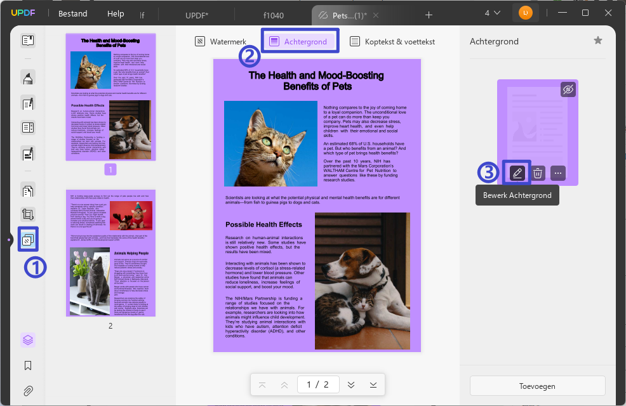Switch to Koptekst & voettekst tab
Viewport: 626px width, 406px height.
392,41
